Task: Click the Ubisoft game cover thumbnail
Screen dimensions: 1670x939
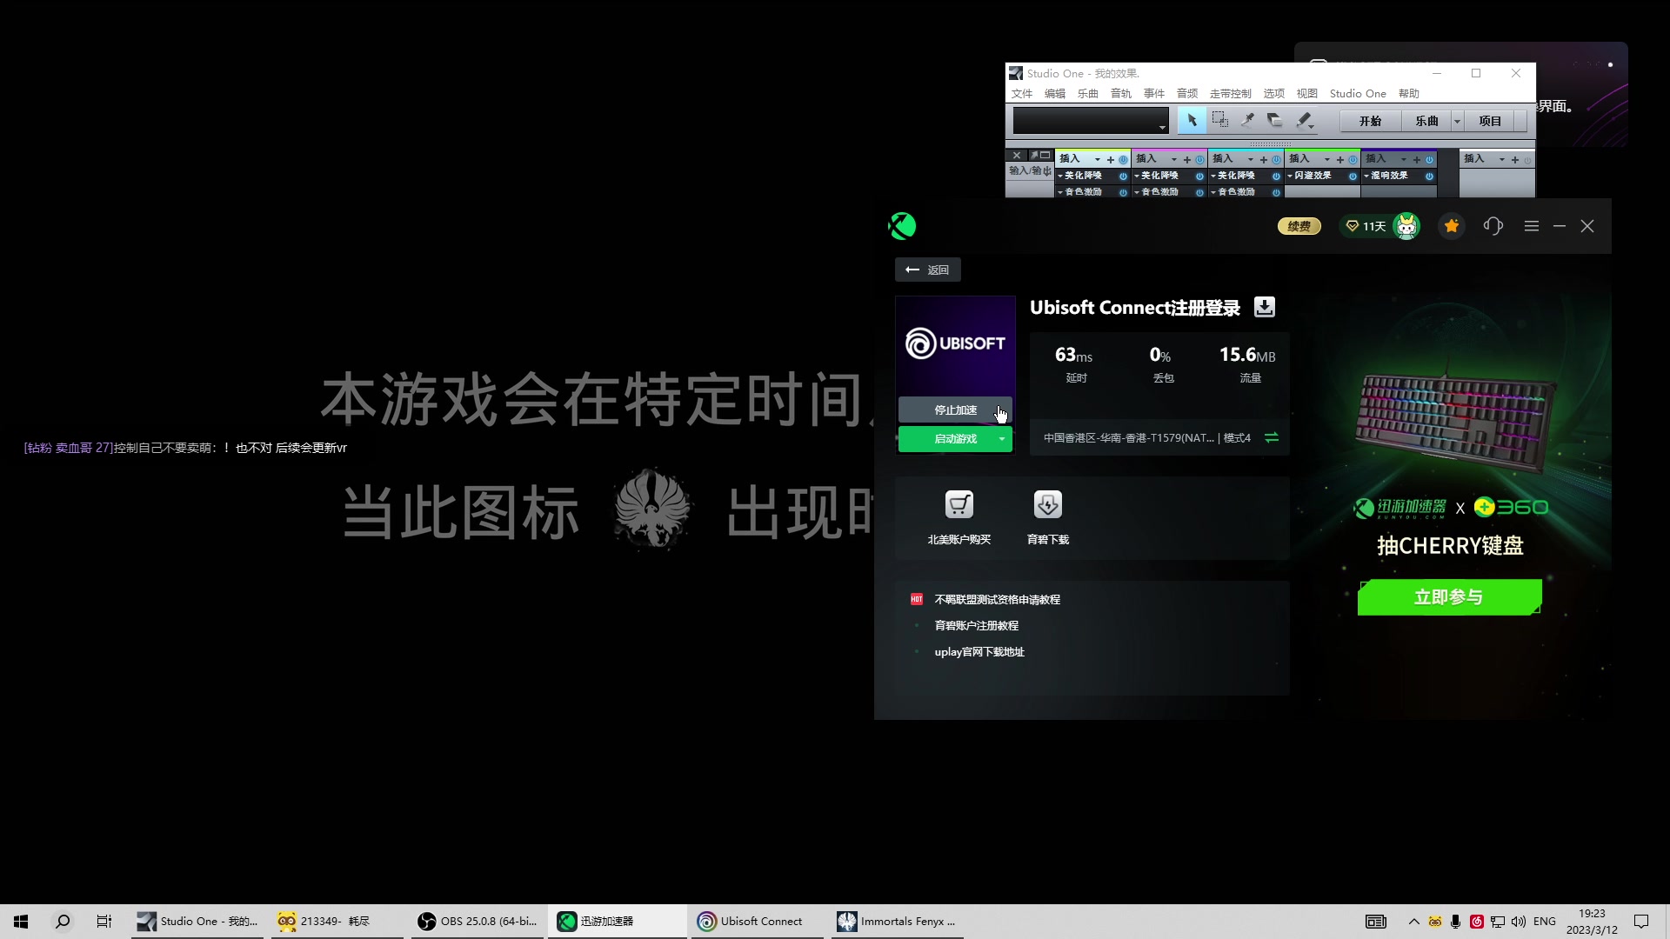Action: click(x=955, y=345)
